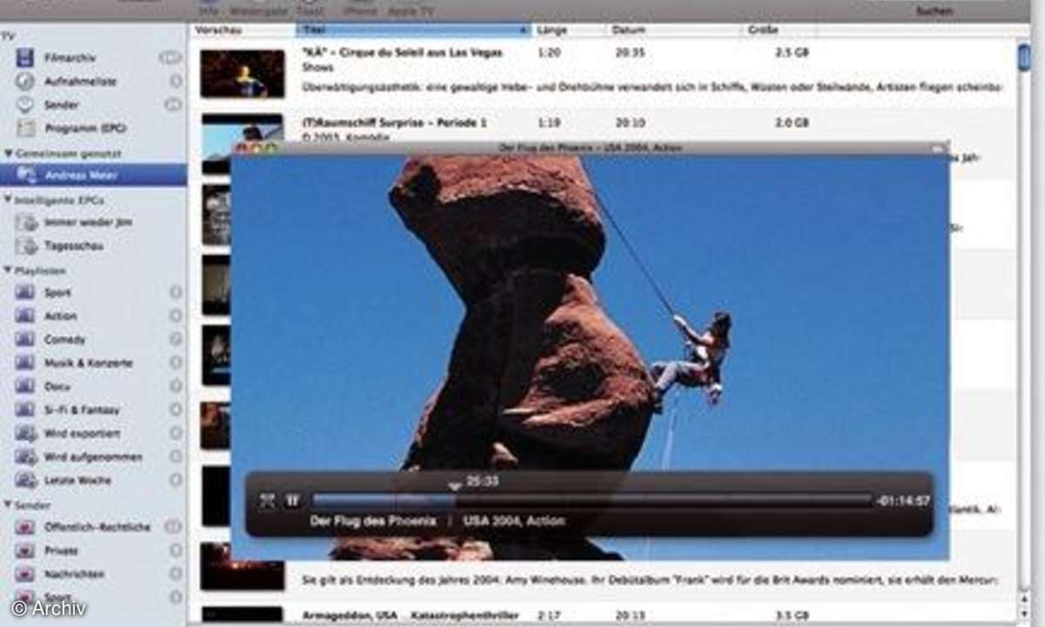The width and height of the screenshot is (1045, 627).
Task: Click the "20:10" date cell
Action: click(x=630, y=123)
